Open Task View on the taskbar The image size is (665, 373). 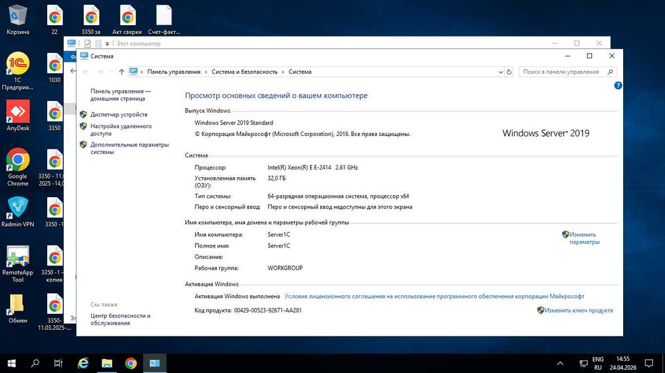click(59, 363)
